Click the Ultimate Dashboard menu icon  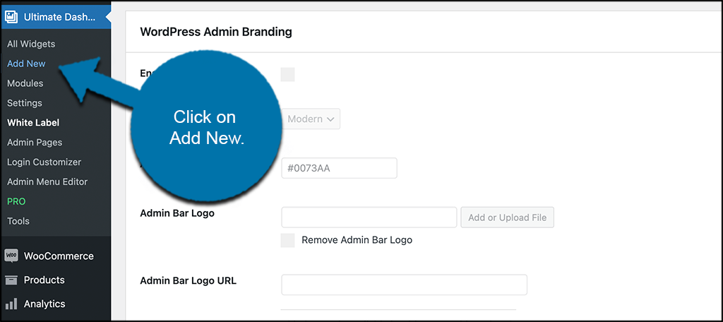pyautogui.click(x=11, y=18)
